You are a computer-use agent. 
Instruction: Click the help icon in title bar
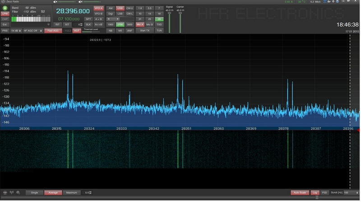coord(337,2)
